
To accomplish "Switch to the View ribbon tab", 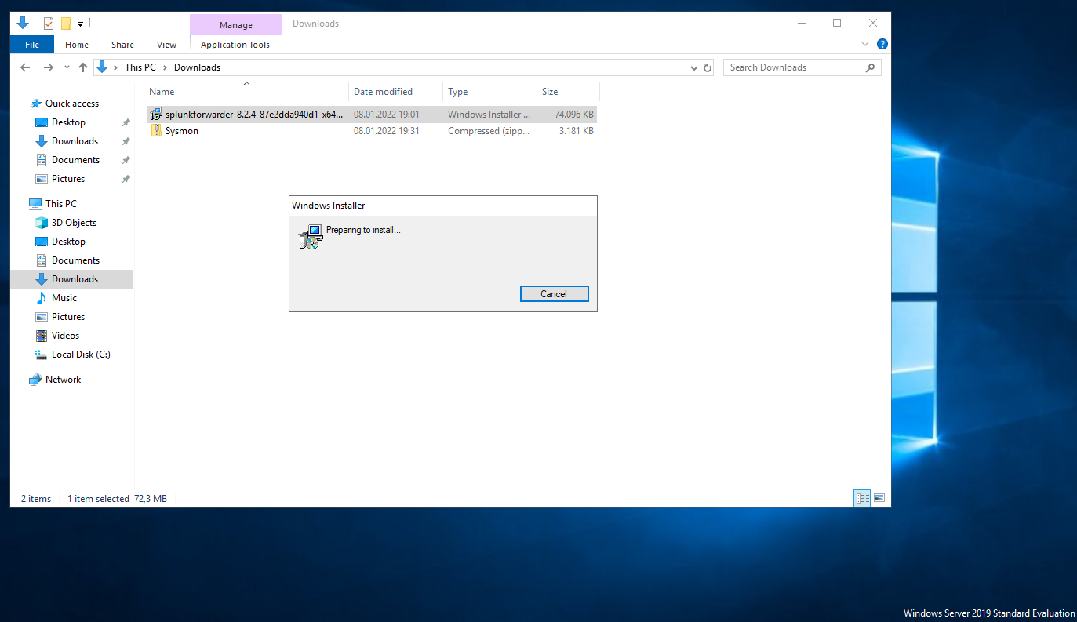I will coord(166,45).
